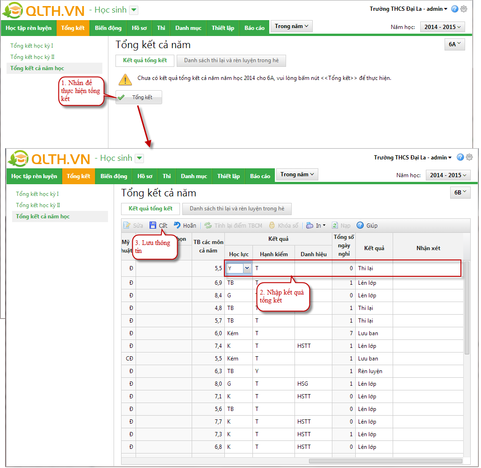
Task: Open Năm học 2014 - 2015 dropdown upper window
Action: pos(442,27)
